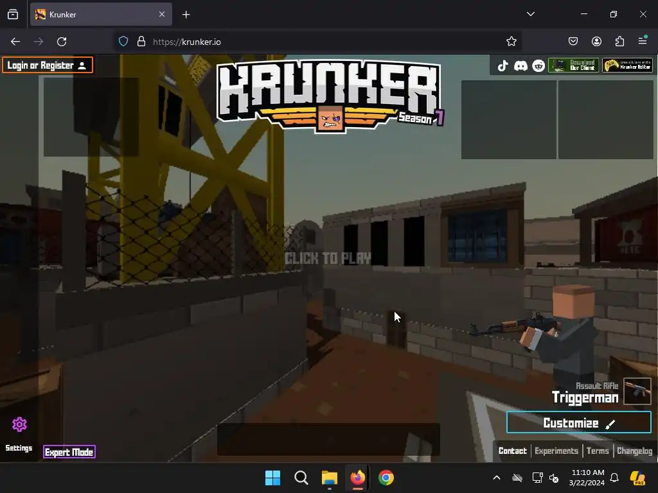Click the Triggerman class name

[x=585, y=397]
